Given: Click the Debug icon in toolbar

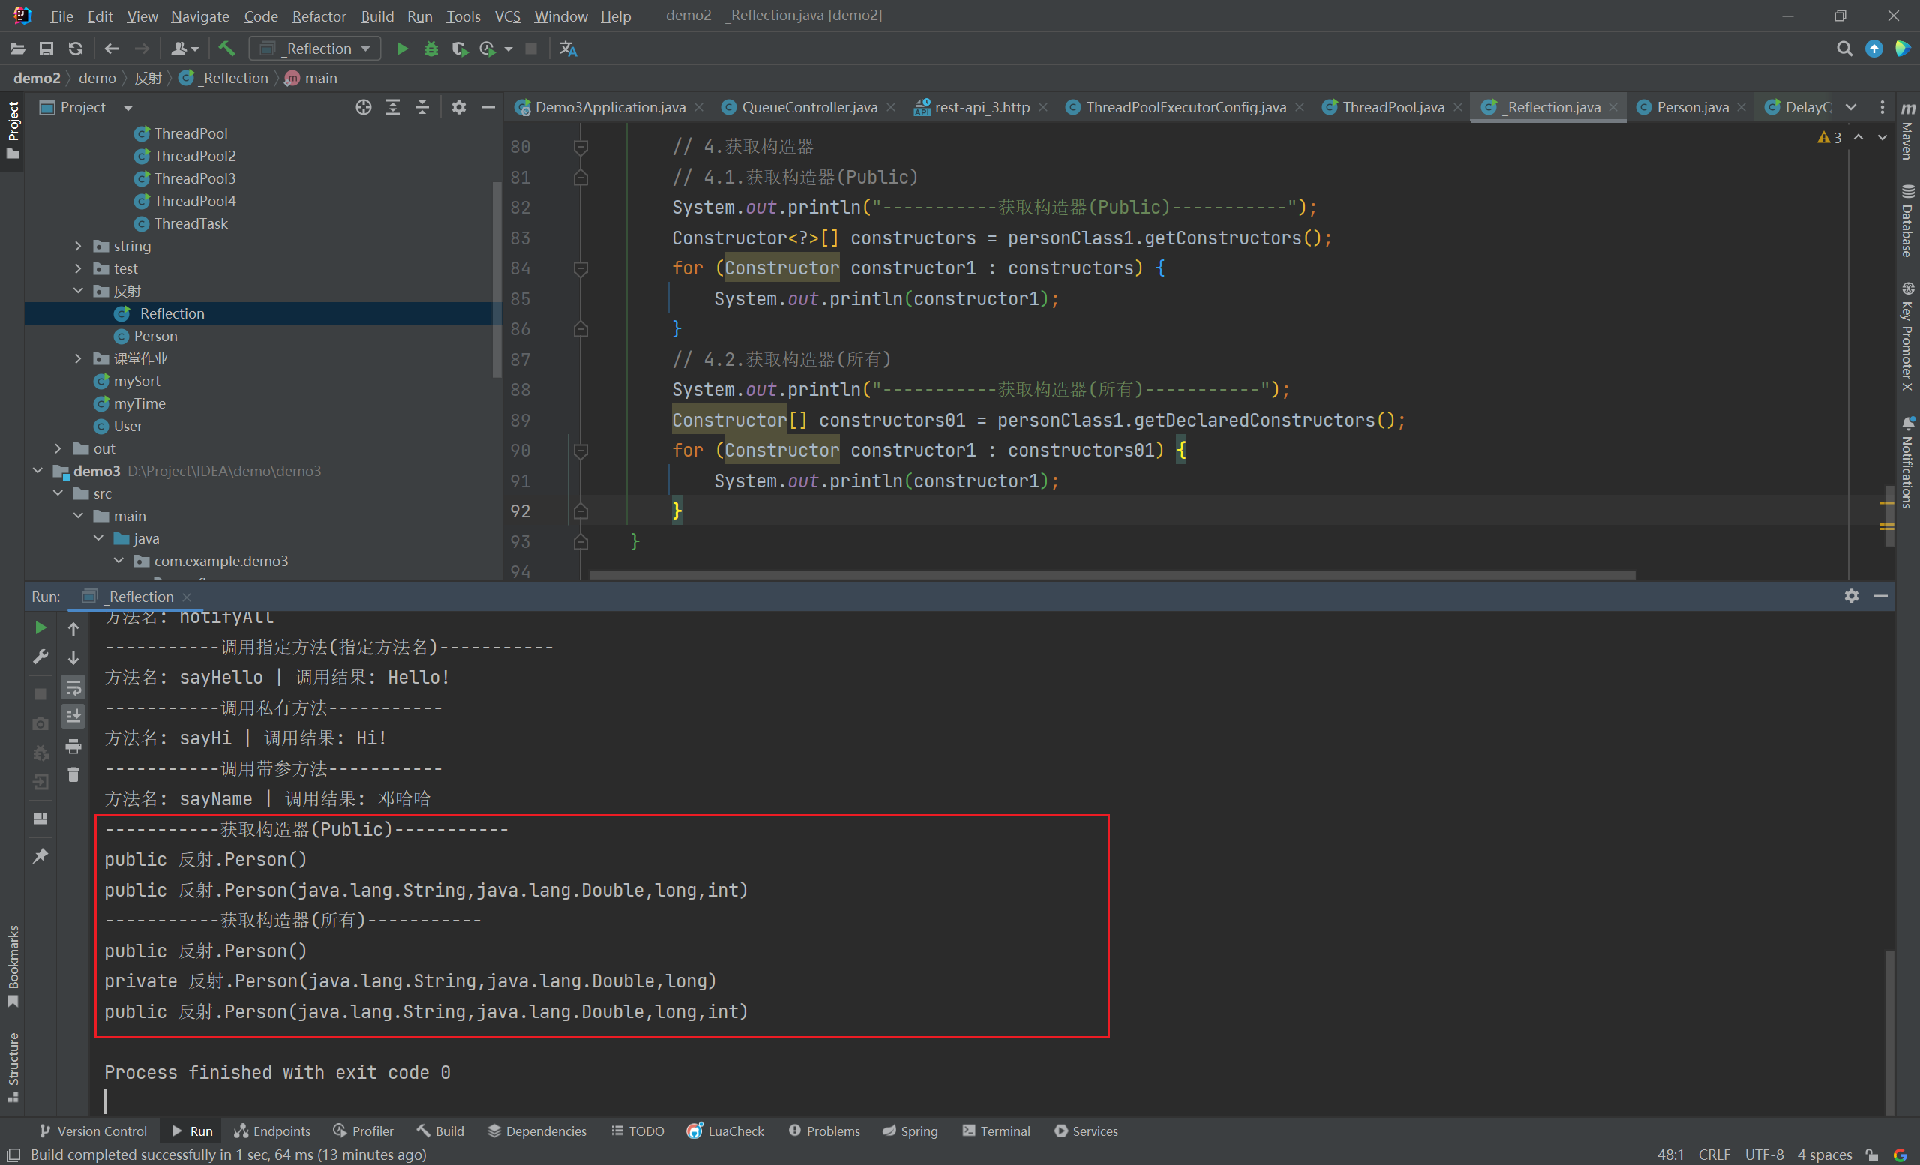Looking at the screenshot, I should pos(429,49).
